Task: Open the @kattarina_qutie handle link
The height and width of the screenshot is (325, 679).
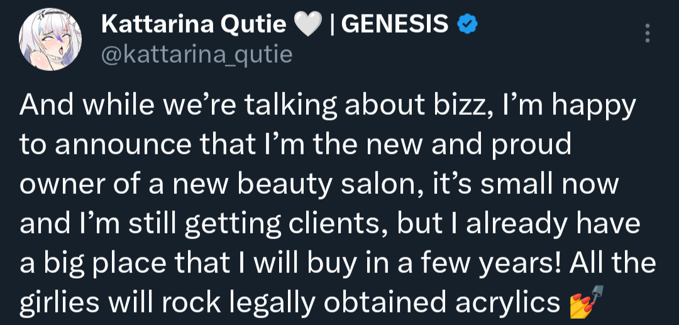Action: point(196,55)
